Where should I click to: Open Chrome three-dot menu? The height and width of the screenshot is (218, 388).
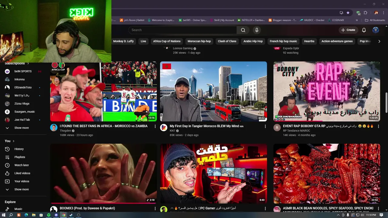[384, 13]
